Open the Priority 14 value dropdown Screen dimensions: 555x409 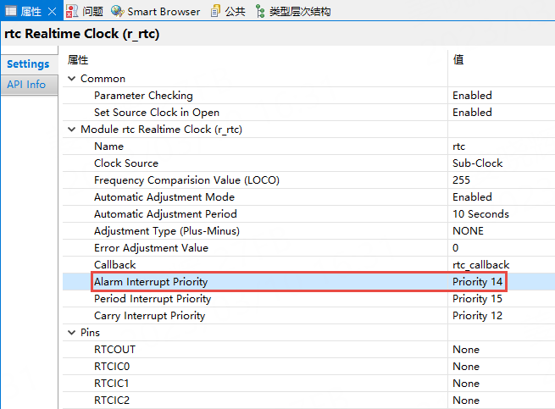click(x=478, y=282)
